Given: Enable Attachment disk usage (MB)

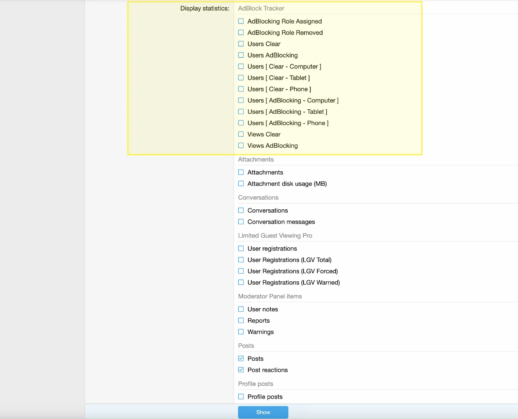Looking at the screenshot, I should click(x=241, y=184).
